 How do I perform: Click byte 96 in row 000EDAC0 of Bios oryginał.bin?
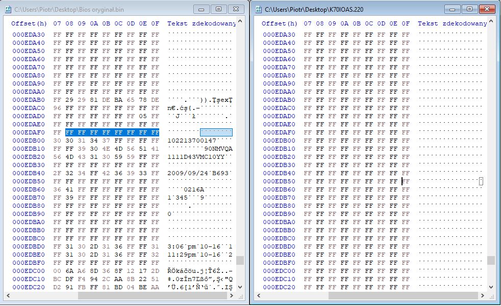point(57,108)
